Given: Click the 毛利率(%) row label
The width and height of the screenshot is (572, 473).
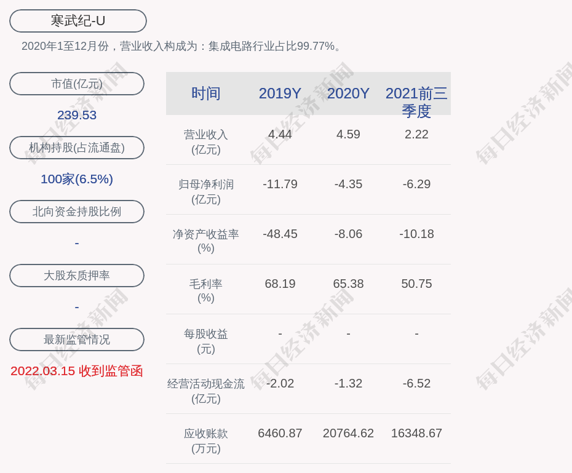Looking at the screenshot, I should (206, 291).
